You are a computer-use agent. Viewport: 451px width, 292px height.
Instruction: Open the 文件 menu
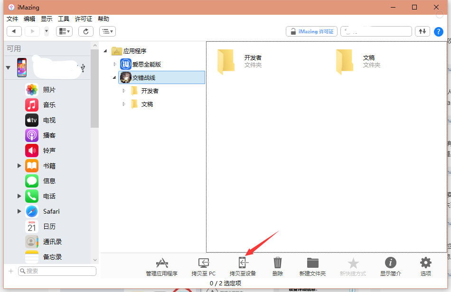click(x=12, y=19)
